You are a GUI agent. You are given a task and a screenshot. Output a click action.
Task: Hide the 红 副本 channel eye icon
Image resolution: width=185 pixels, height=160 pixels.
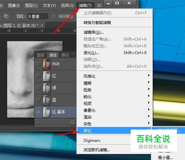click(38, 112)
